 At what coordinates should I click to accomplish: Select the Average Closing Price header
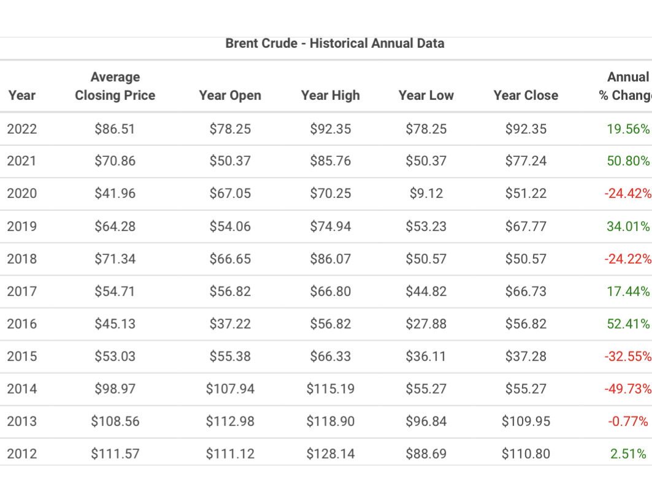115,86
